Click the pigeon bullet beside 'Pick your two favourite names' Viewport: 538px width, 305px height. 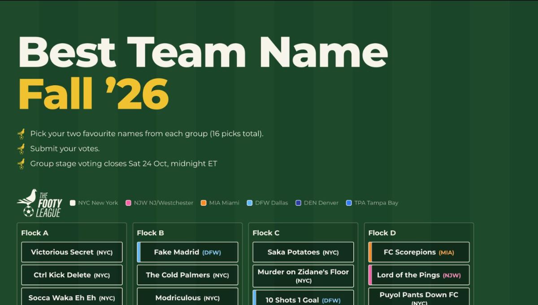[21, 134]
